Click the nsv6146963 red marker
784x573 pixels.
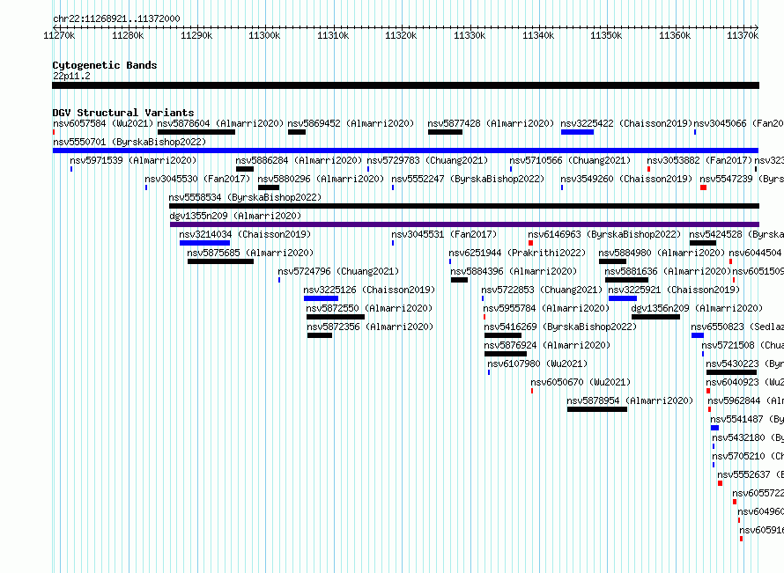tap(530, 243)
